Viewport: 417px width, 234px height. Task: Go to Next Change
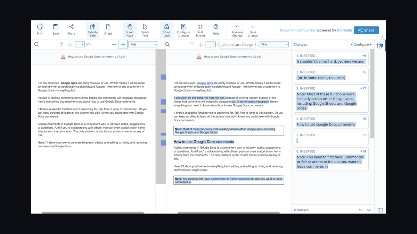[253, 30]
